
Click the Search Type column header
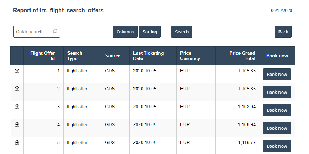tap(75, 56)
